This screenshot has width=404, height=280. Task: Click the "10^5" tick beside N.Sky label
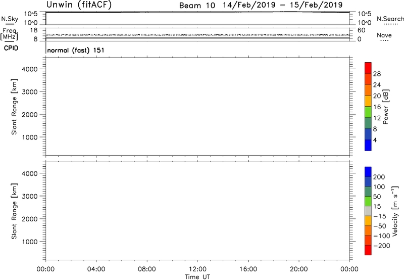31,14
